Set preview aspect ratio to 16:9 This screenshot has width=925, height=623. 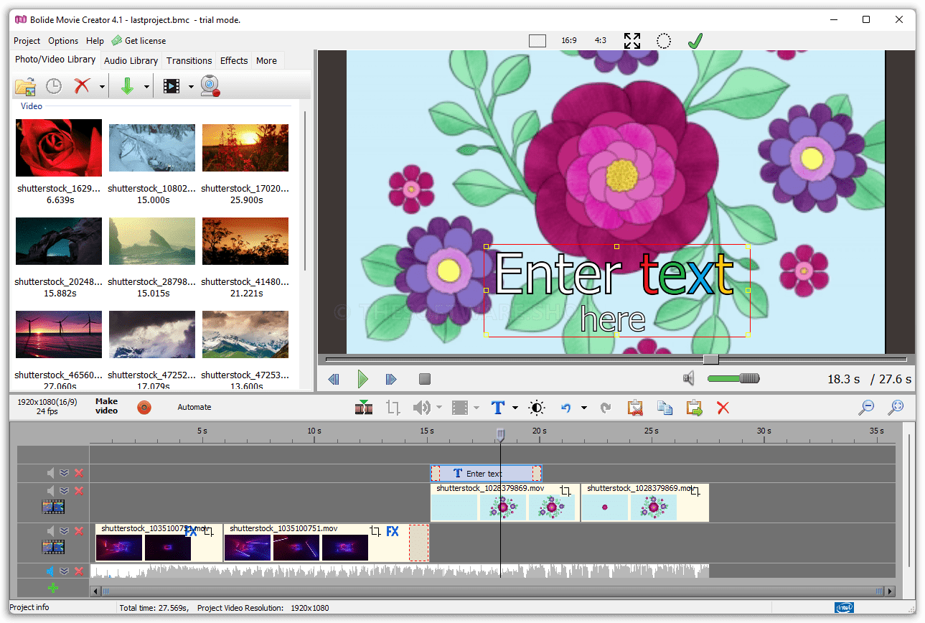[x=569, y=41]
